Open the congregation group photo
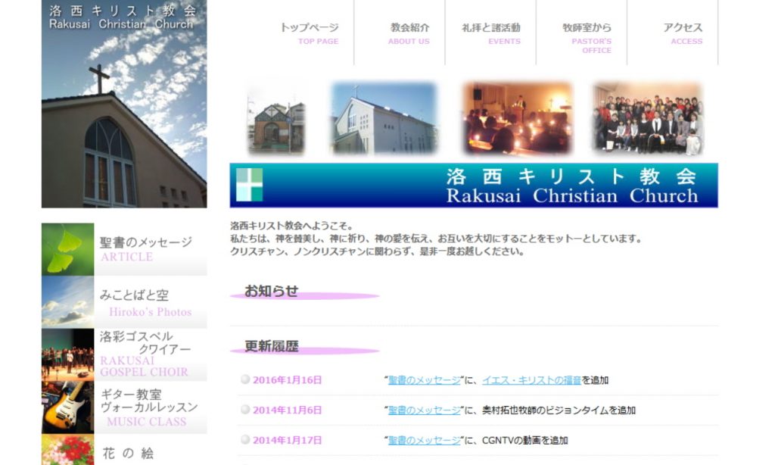Viewport: 775px width, 465px height. tap(648, 119)
